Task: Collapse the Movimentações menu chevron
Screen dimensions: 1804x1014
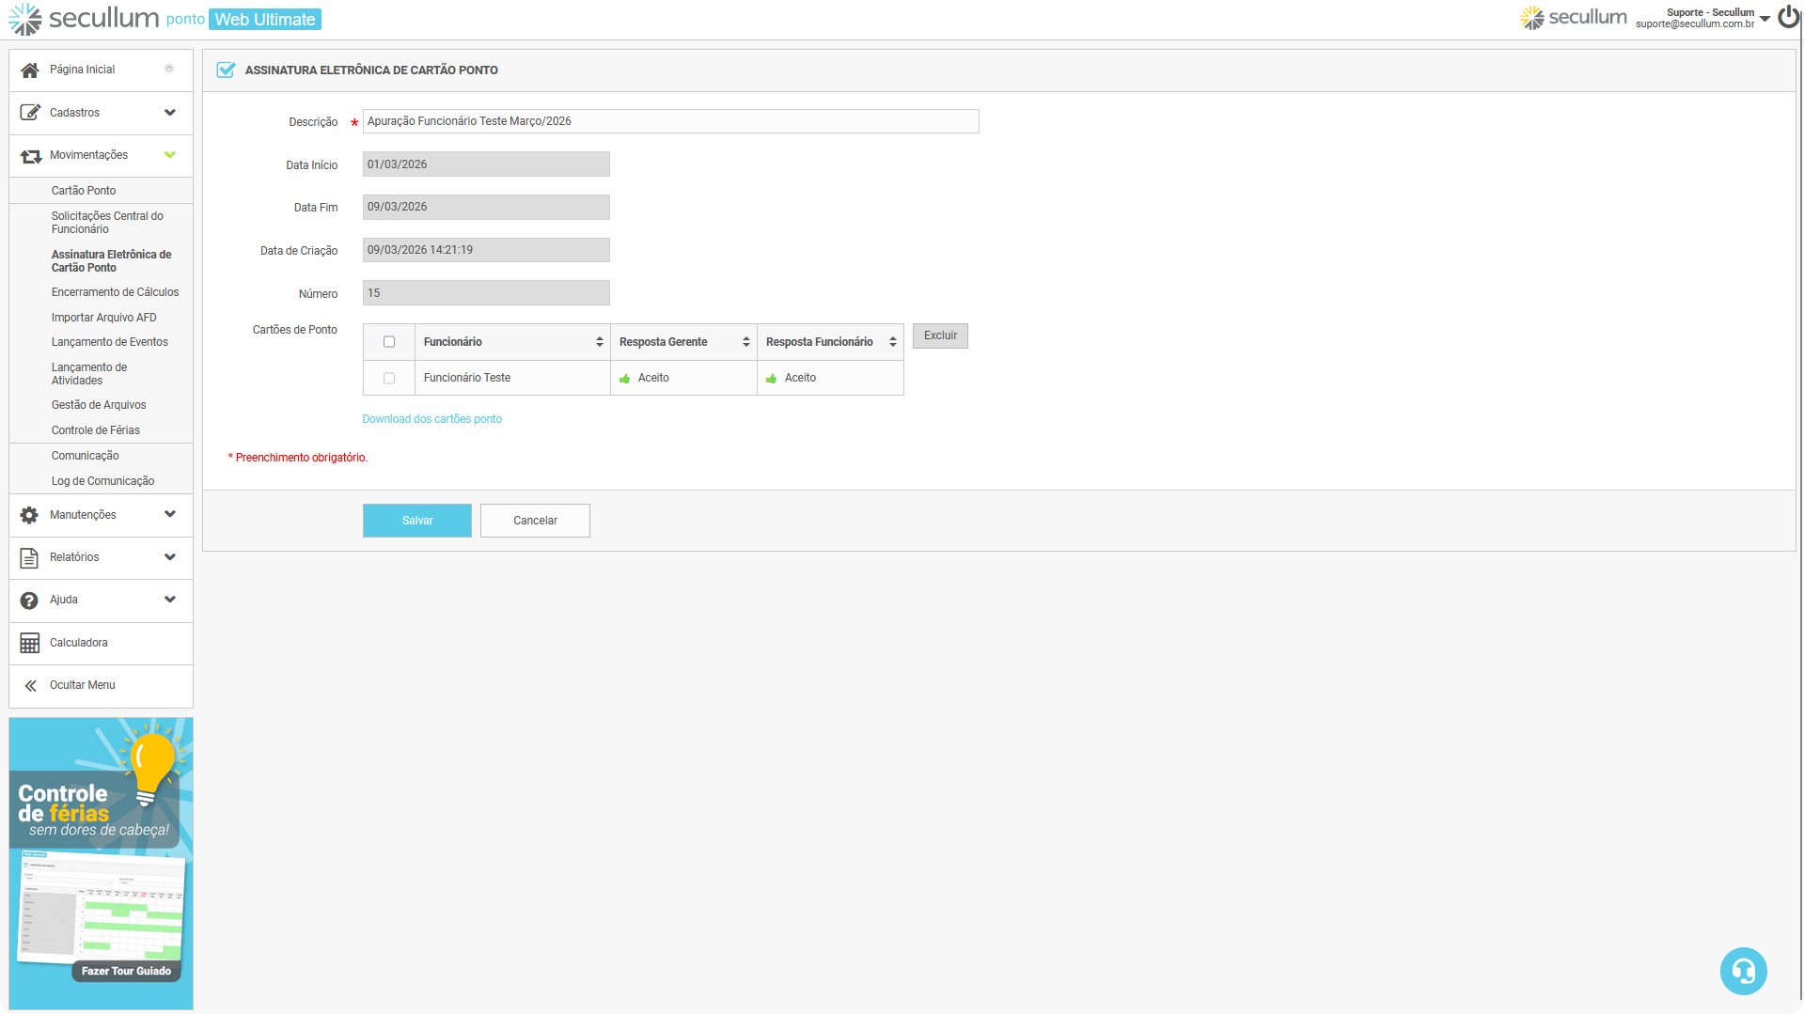Action: pos(170,155)
